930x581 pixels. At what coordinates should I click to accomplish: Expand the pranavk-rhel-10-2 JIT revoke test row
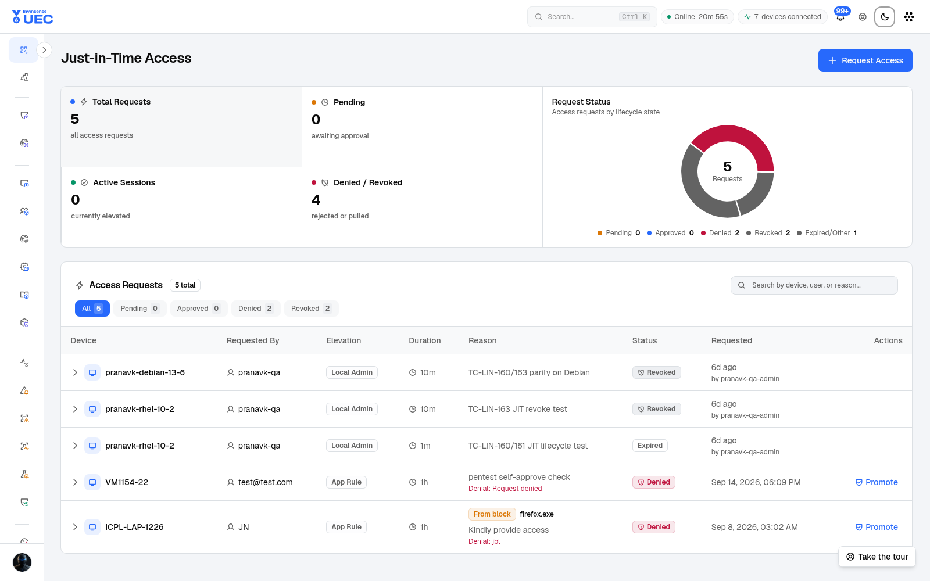pyautogui.click(x=75, y=409)
